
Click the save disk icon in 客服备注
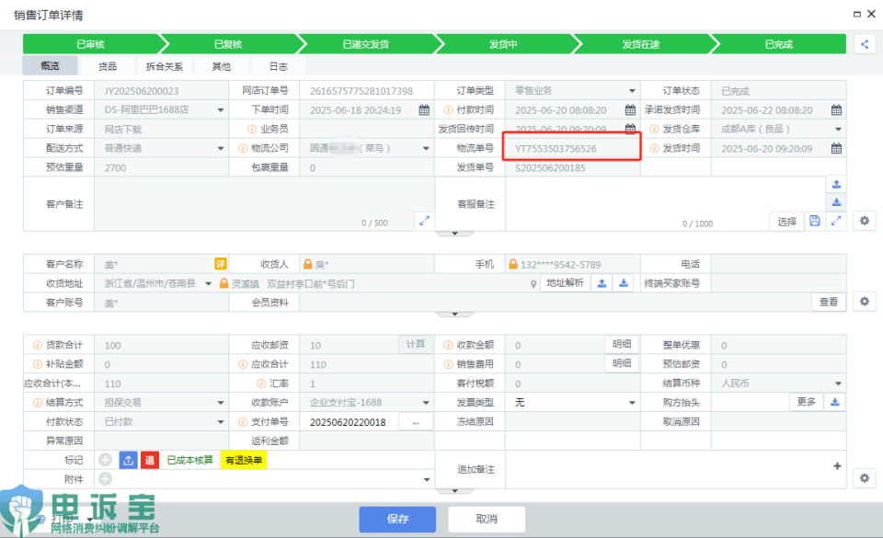[814, 221]
